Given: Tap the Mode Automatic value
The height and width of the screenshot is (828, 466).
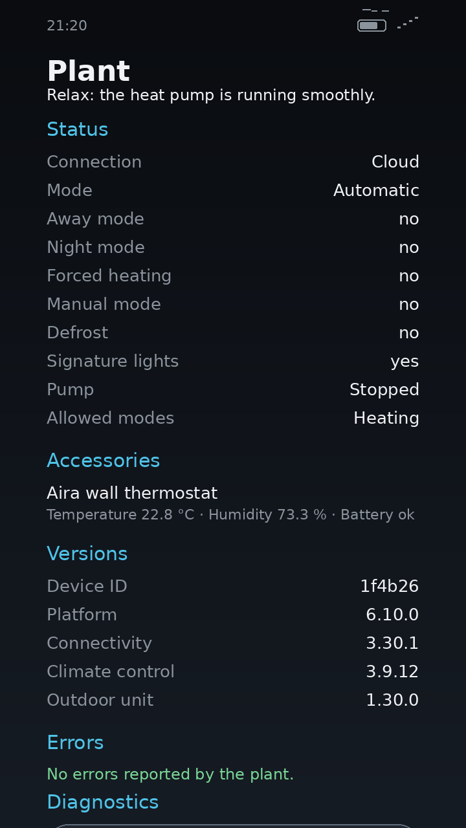Looking at the screenshot, I should [x=376, y=190].
